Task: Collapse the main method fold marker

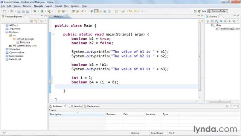Action: (53, 34)
